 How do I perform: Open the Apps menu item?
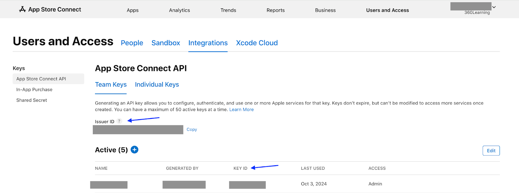132,10
